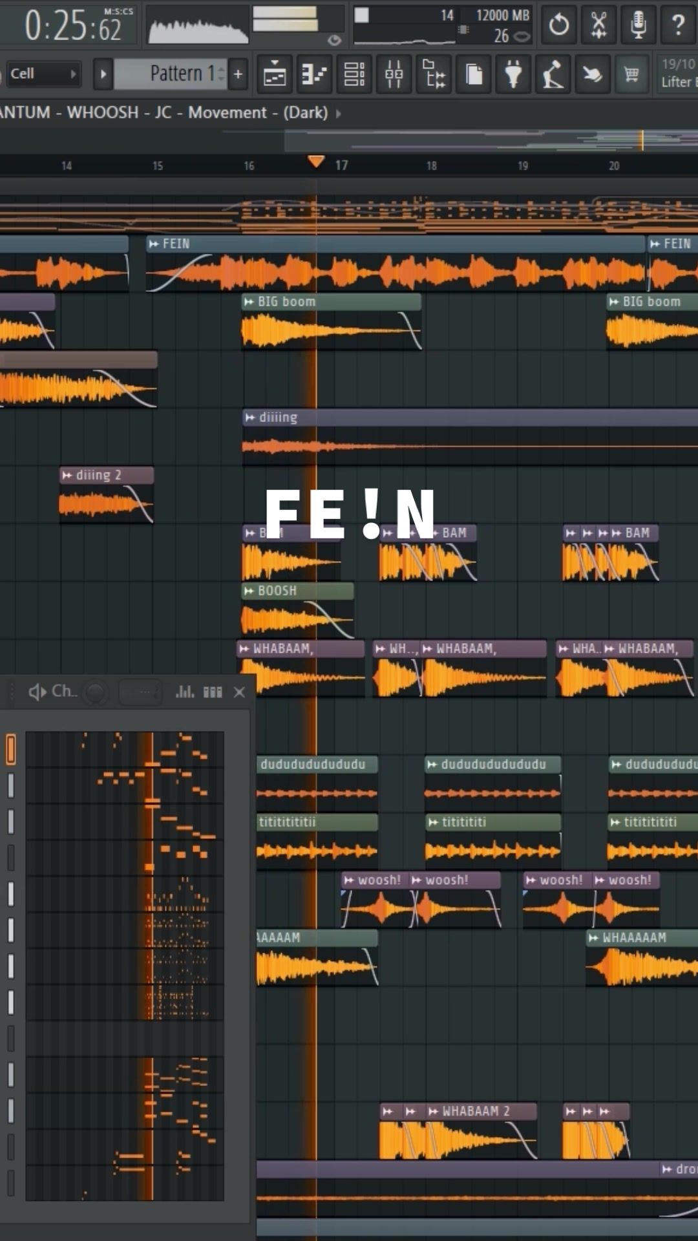
Task: Toggle step sequencer view icon in Channel rack
Action: [213, 692]
